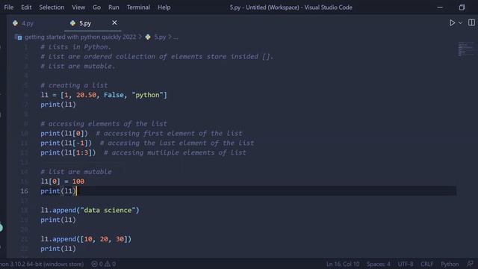The width and height of the screenshot is (478, 269).
Task: Split the editor to the right
Action: [x=471, y=22]
